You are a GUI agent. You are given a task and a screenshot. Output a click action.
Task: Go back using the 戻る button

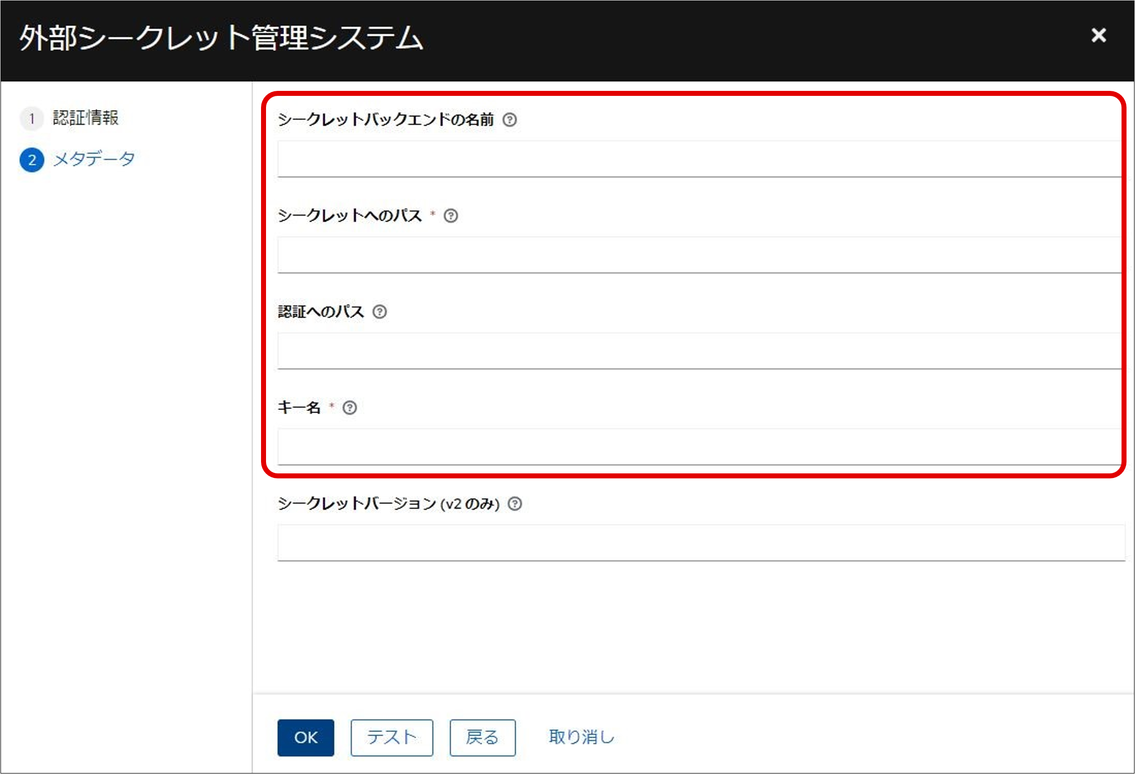[482, 737]
